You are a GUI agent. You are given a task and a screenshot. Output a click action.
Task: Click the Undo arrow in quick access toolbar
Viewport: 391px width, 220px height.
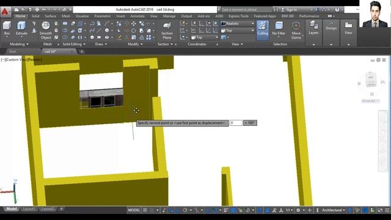click(x=44, y=10)
